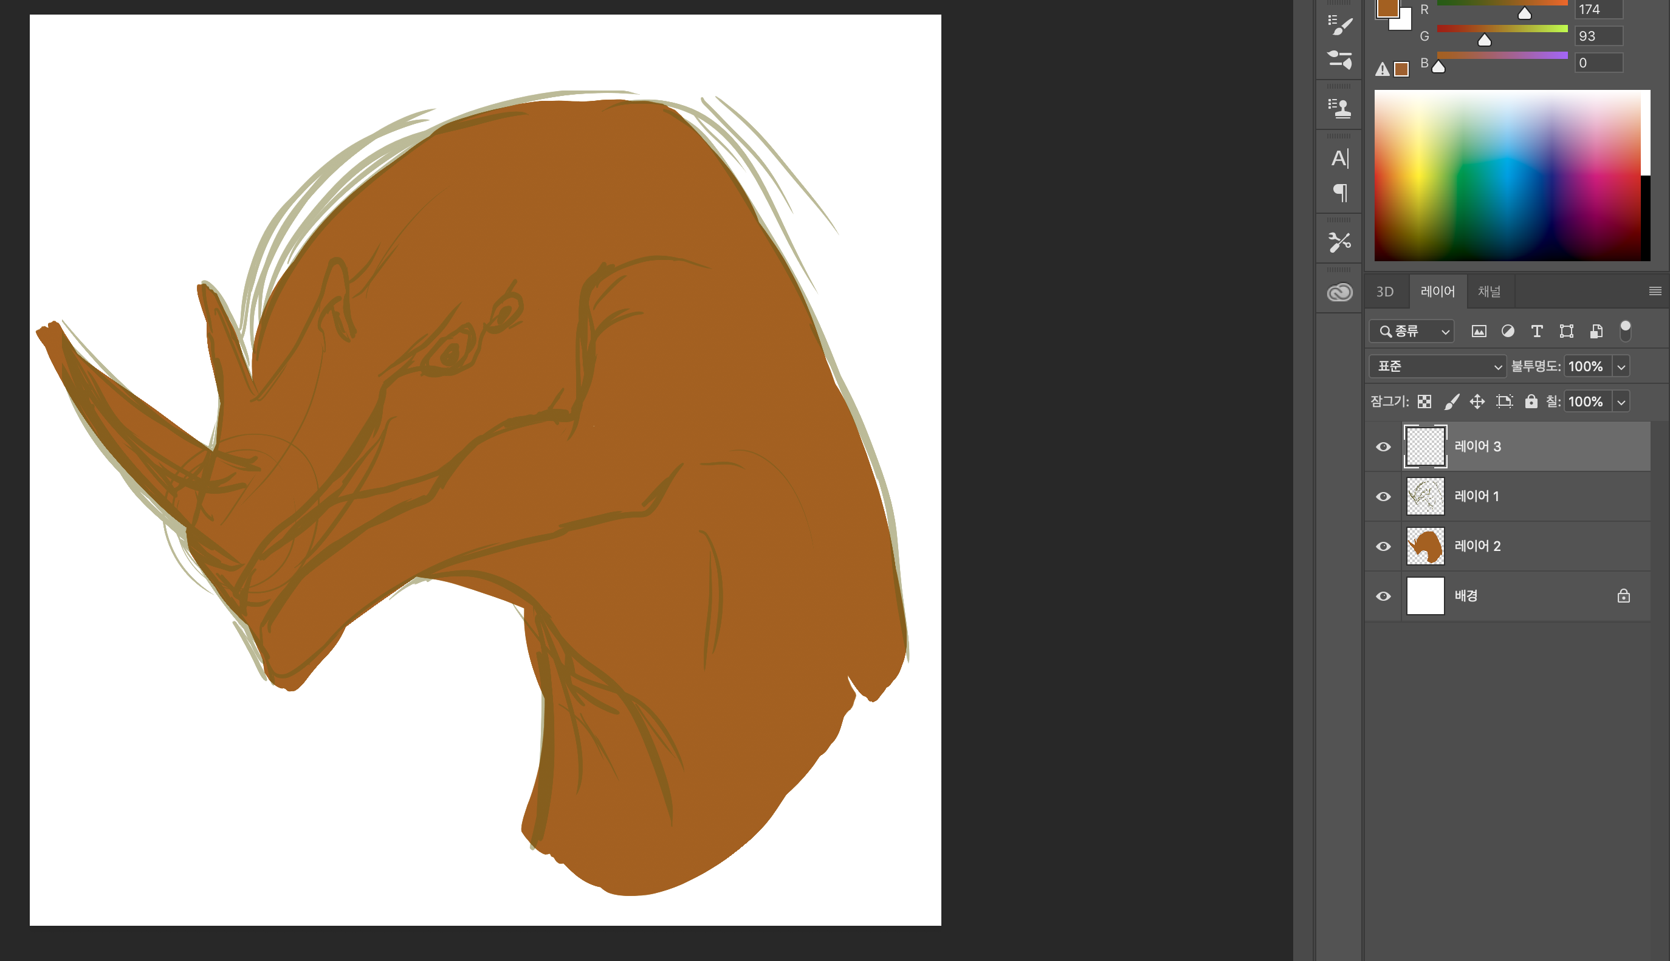This screenshot has height=961, width=1670.
Task: Select the 레이어 1 layer thumbnail
Action: click(1425, 496)
